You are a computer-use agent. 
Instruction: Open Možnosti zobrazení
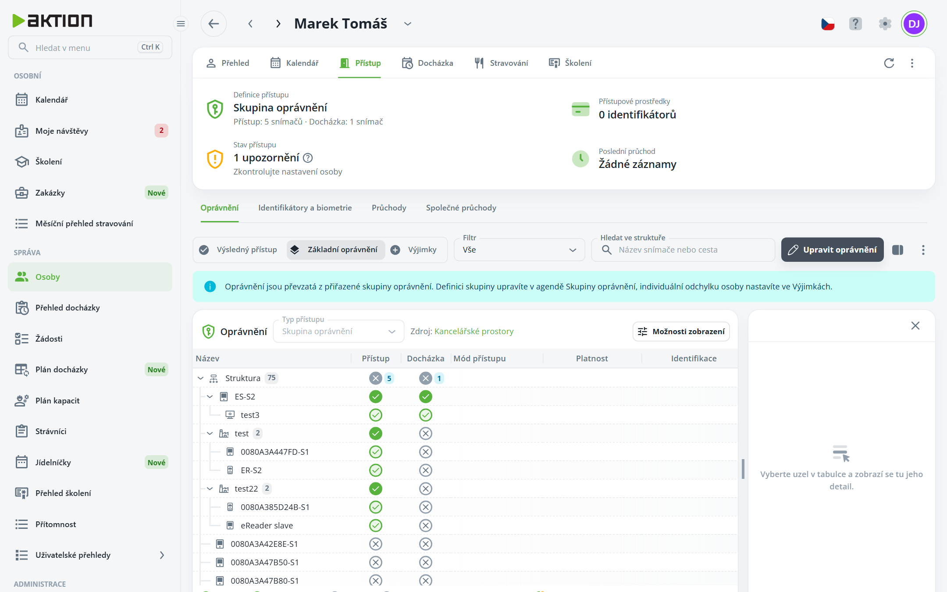point(681,332)
